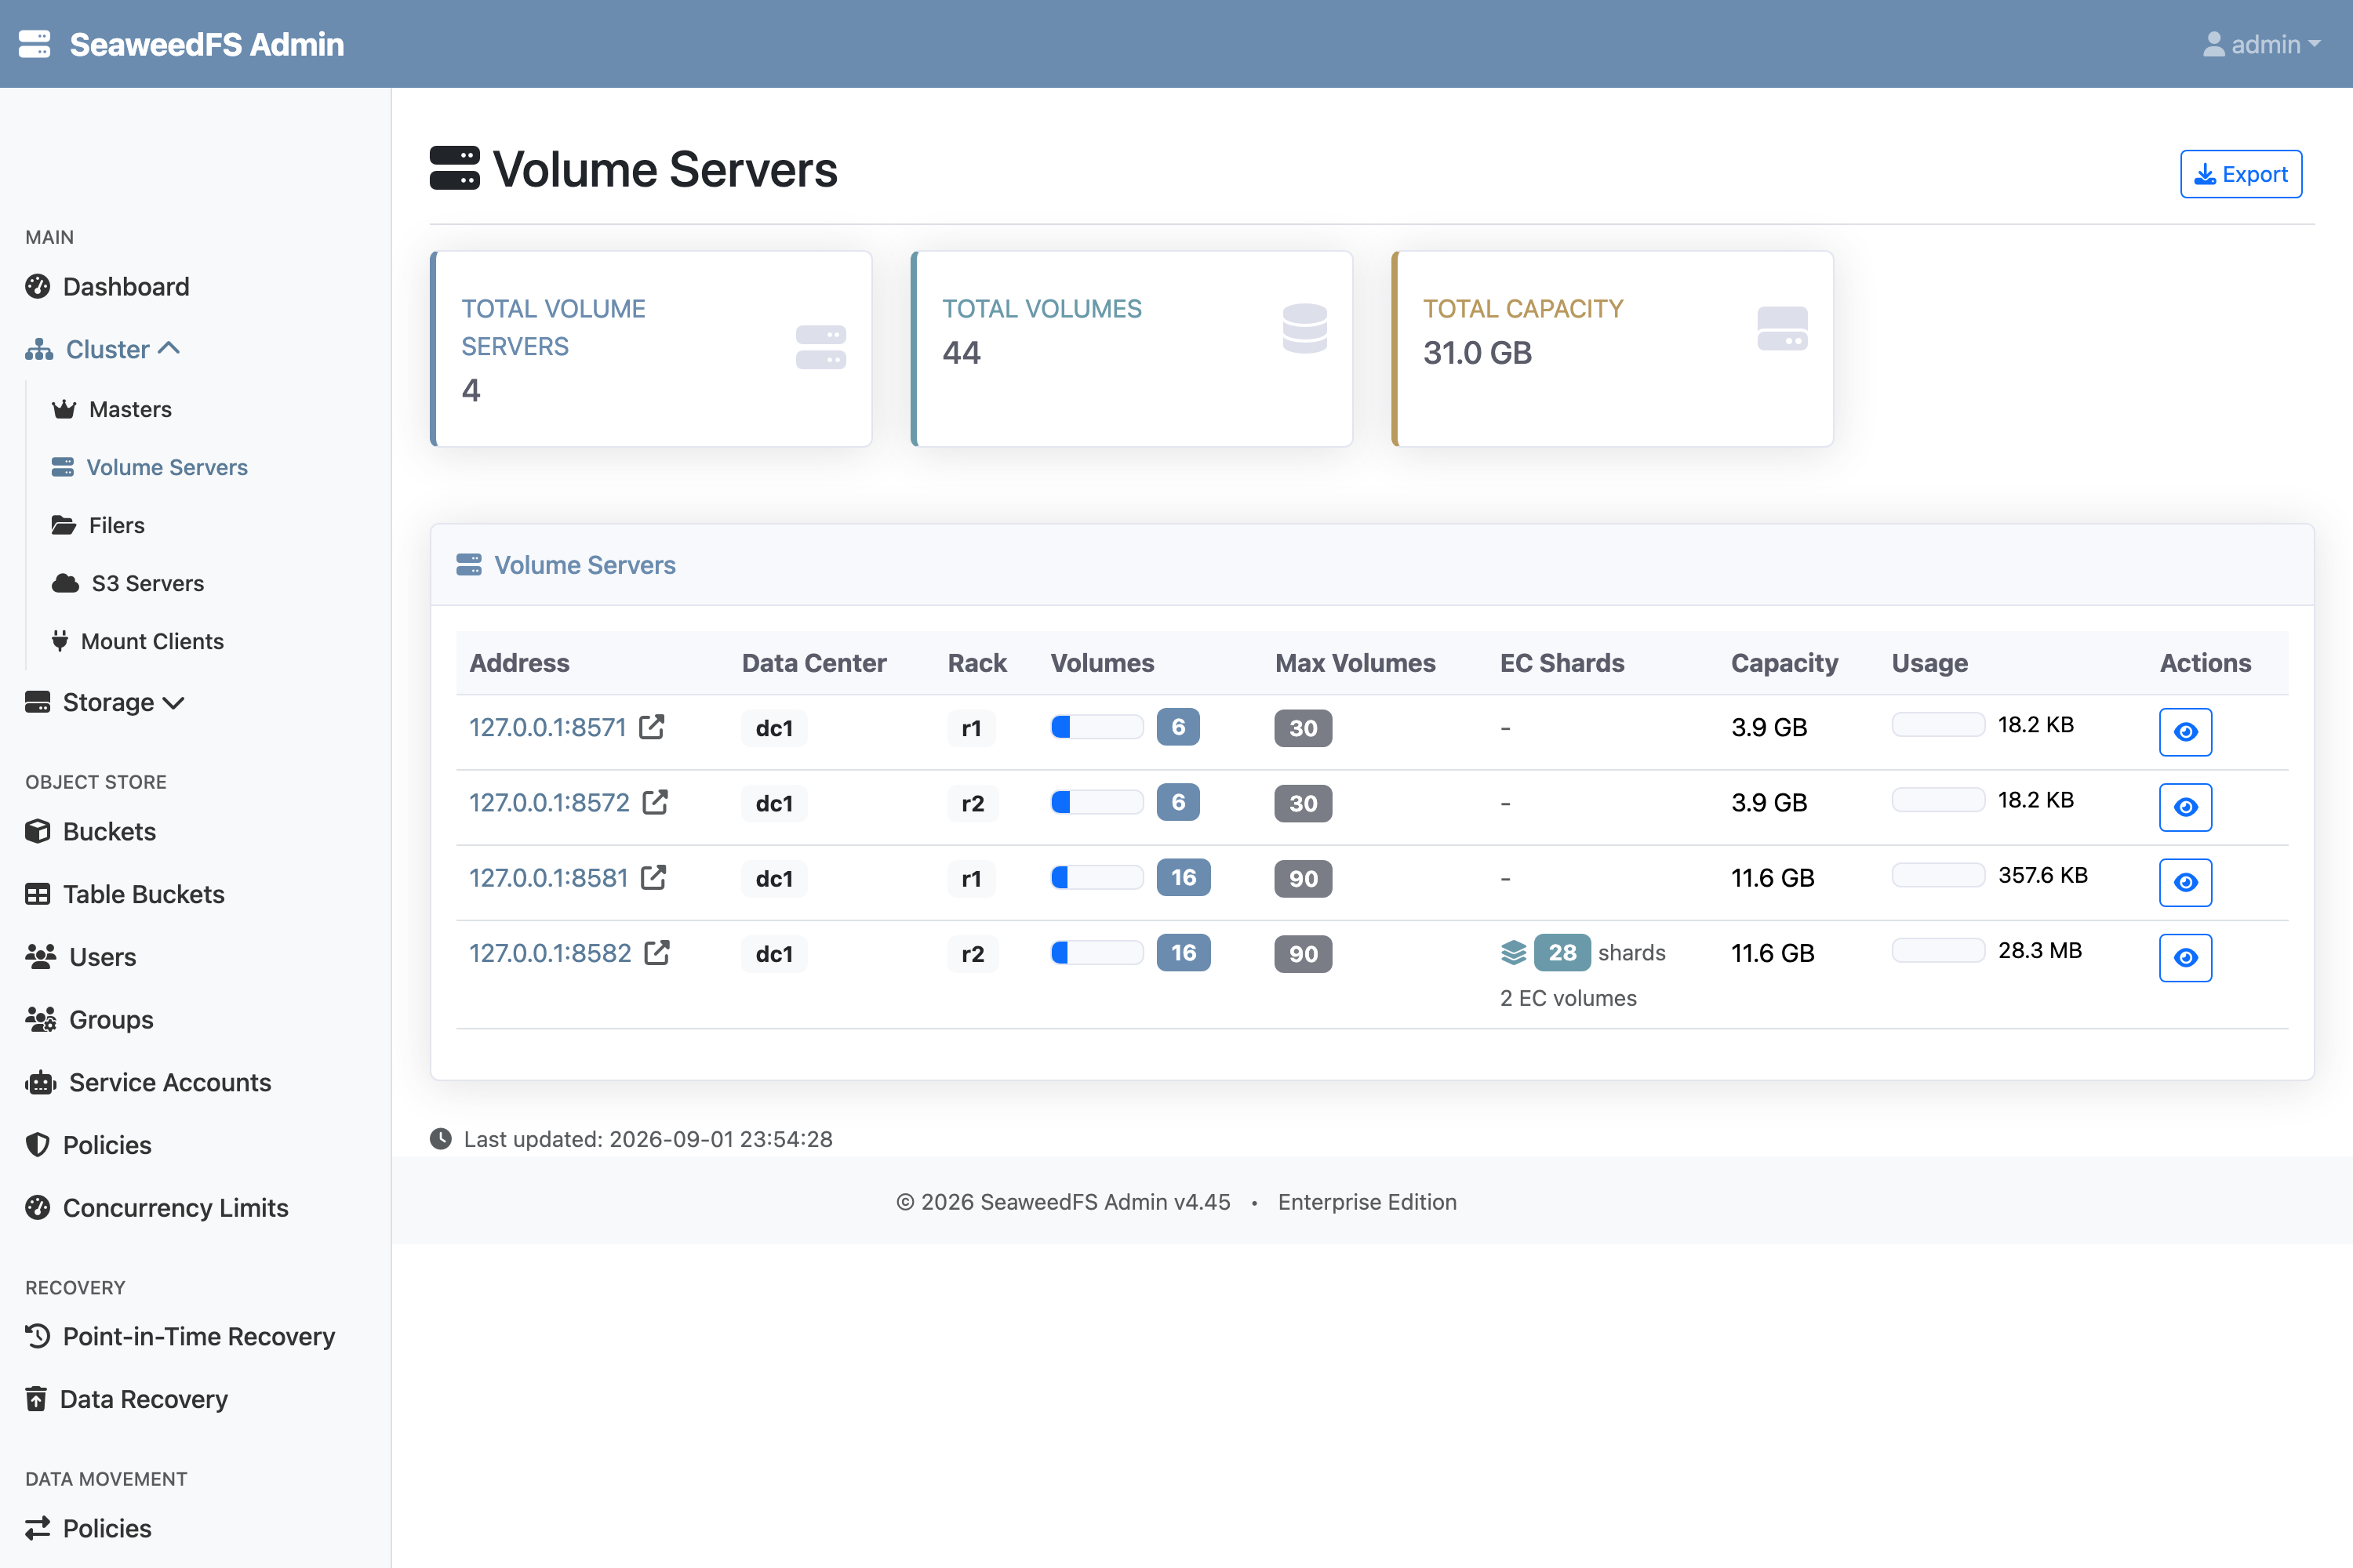2353x1568 pixels.
Task: Open server address 127.0.0.1:8582
Action: tap(551, 952)
